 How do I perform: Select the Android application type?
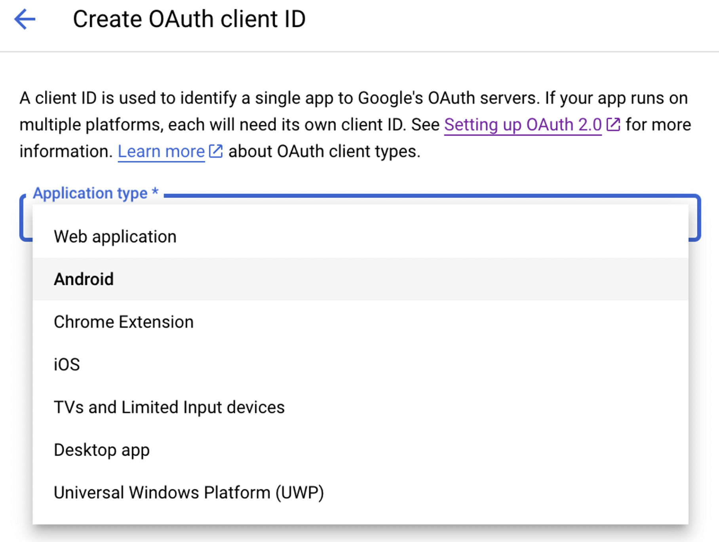point(360,279)
